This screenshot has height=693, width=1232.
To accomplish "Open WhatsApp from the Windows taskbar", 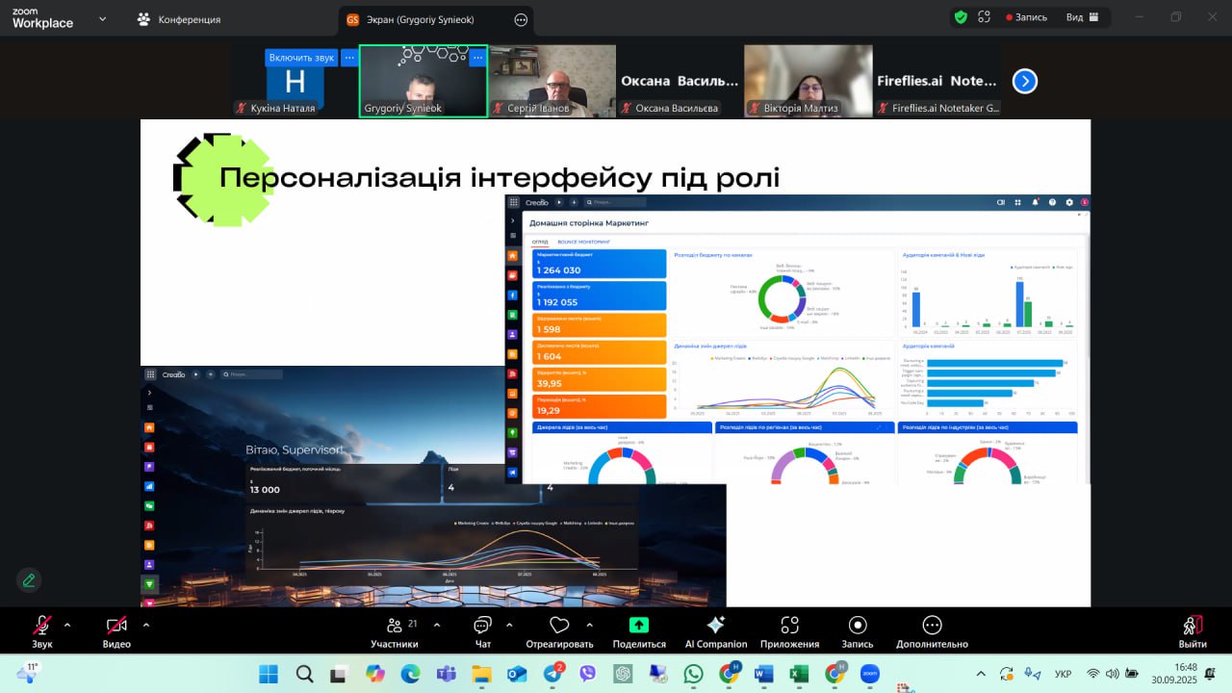I will click(x=693, y=674).
